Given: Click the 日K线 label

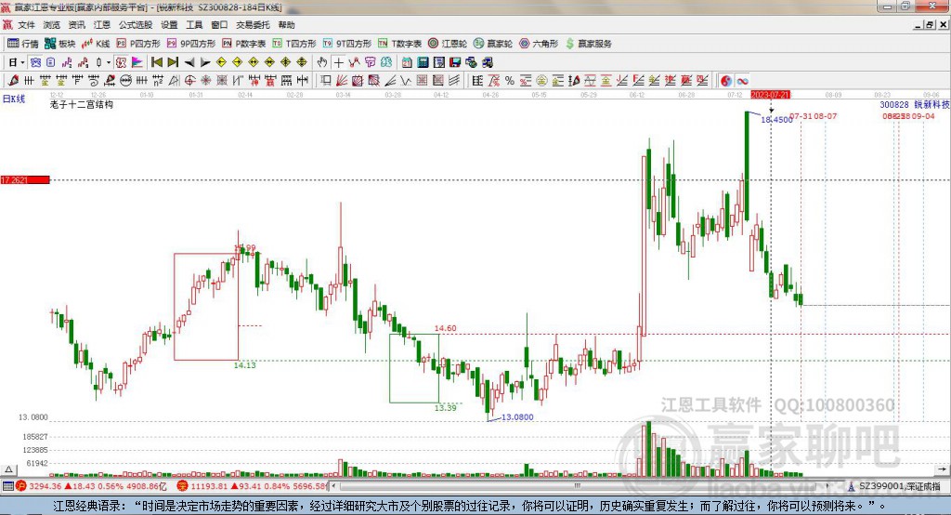Looking at the screenshot, I should tap(14, 99).
